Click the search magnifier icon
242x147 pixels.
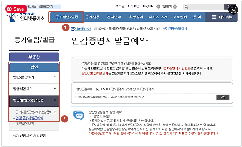click(186, 7)
